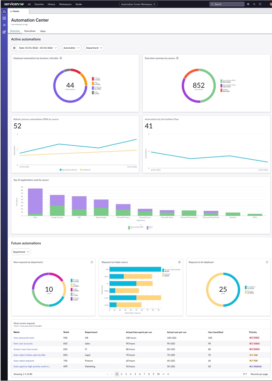The height and width of the screenshot is (381, 272).
Task: Click the Priority column header
Action: (x=253, y=332)
